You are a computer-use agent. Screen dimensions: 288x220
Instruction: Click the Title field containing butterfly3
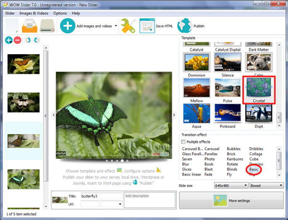point(102,196)
